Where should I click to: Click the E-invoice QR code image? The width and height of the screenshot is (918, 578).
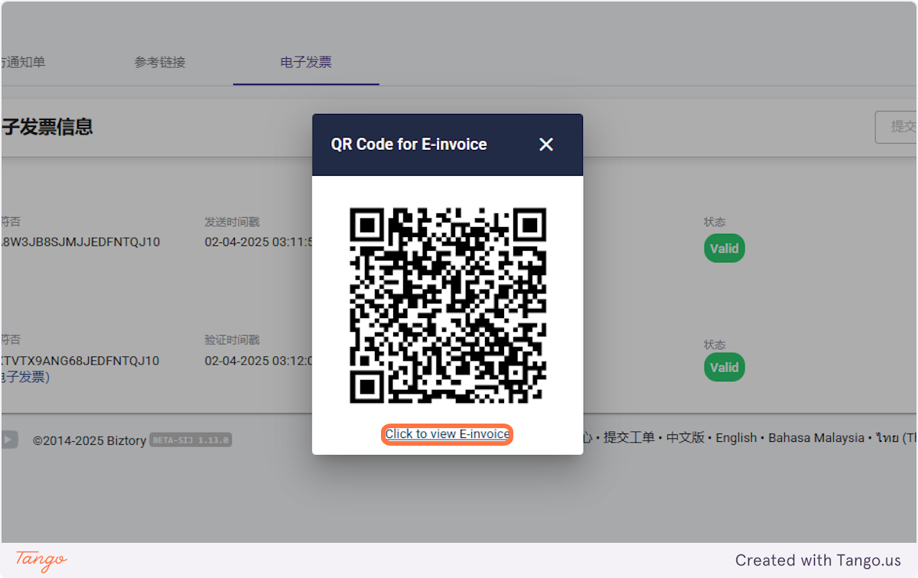click(448, 305)
